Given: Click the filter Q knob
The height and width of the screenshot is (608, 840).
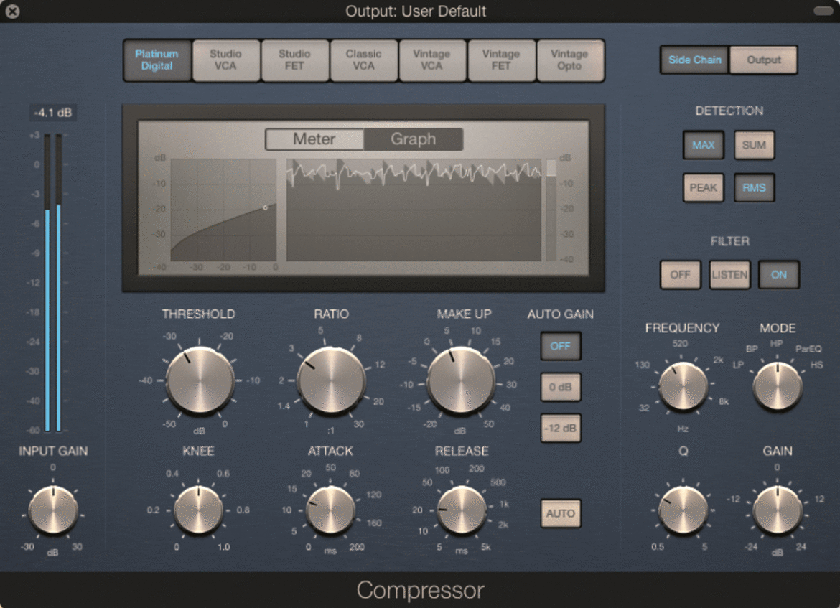Looking at the screenshot, I should 683,510.
